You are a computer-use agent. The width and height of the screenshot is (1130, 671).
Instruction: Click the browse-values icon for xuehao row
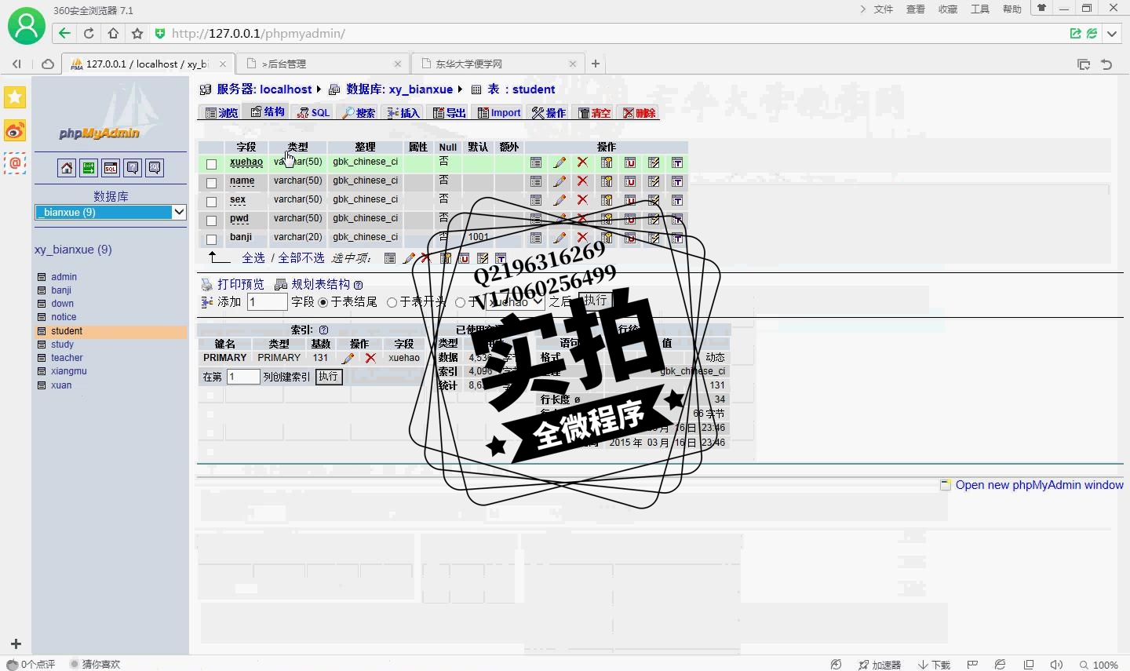pos(536,162)
